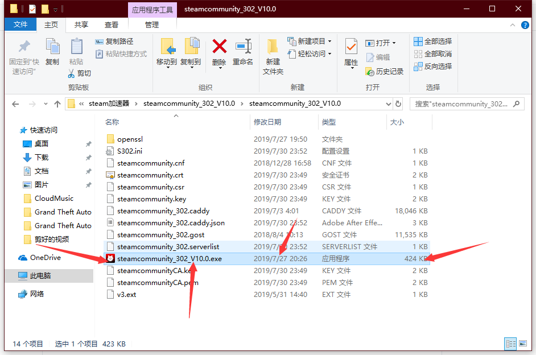
Task: Click Select all (全部选择)
Action: (x=433, y=42)
